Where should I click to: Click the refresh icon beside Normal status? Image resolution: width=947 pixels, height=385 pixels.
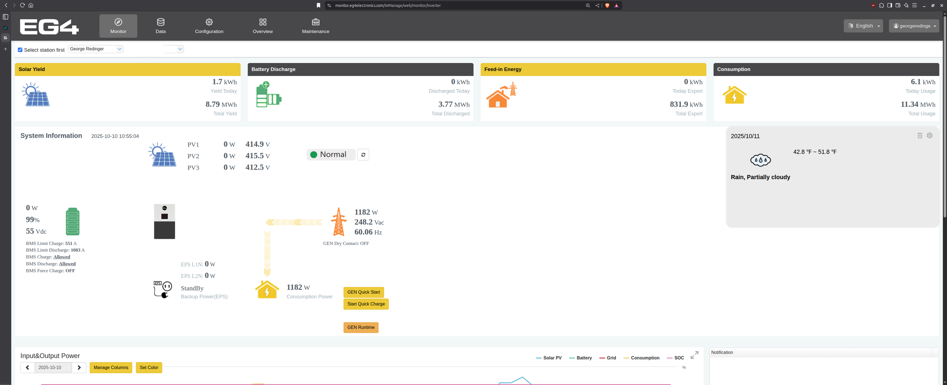click(x=363, y=155)
